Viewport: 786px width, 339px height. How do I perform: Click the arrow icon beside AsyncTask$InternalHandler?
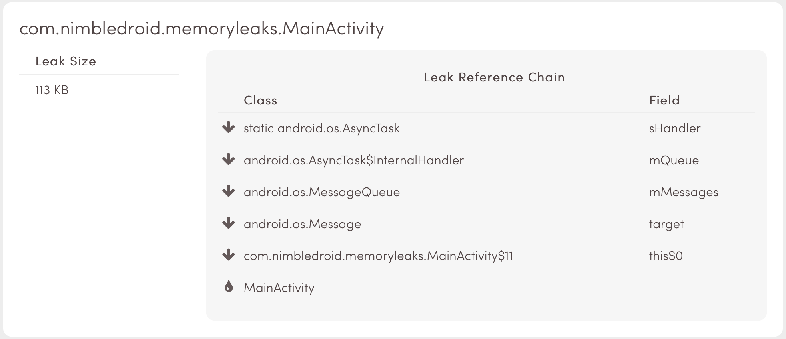228,160
